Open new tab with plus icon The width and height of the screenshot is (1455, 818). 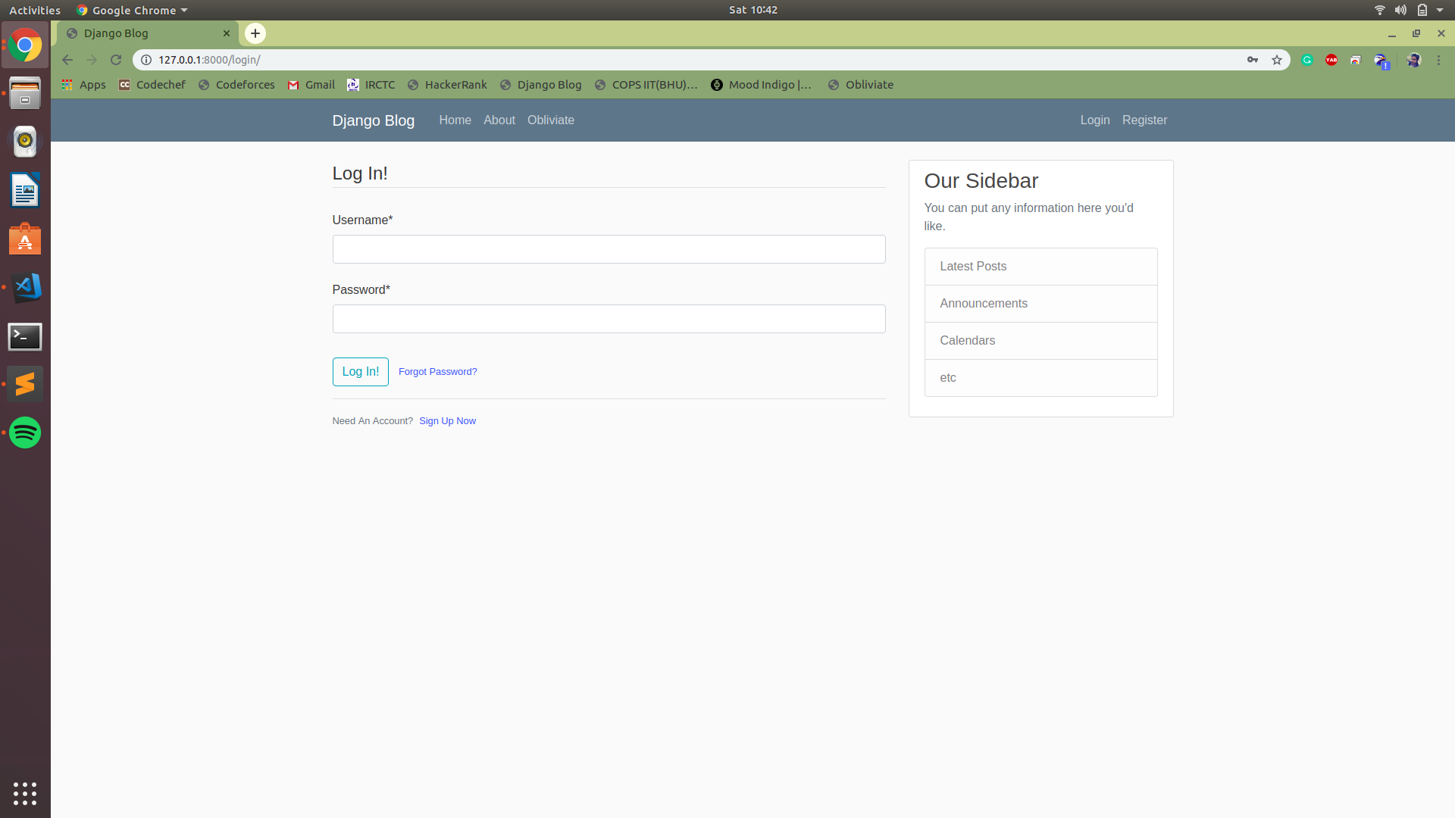(255, 33)
